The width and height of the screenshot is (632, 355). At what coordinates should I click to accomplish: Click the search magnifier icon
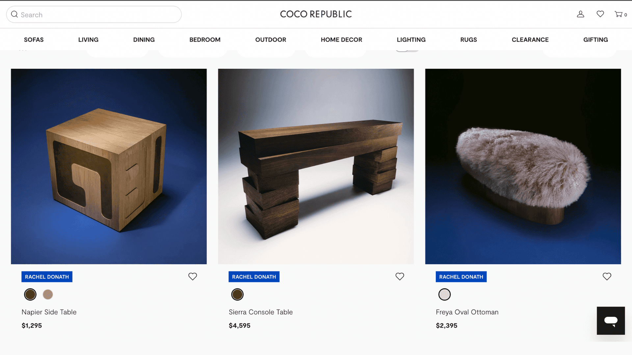tap(14, 14)
